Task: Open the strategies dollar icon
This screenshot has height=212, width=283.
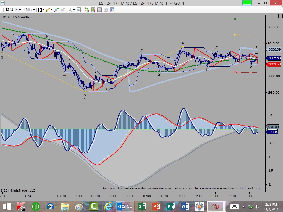Action: 106,10
